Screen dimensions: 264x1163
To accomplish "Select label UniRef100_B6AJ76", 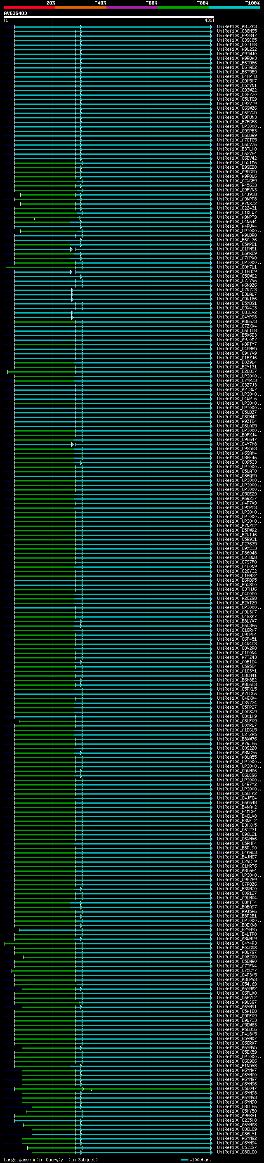I will 237,240.
